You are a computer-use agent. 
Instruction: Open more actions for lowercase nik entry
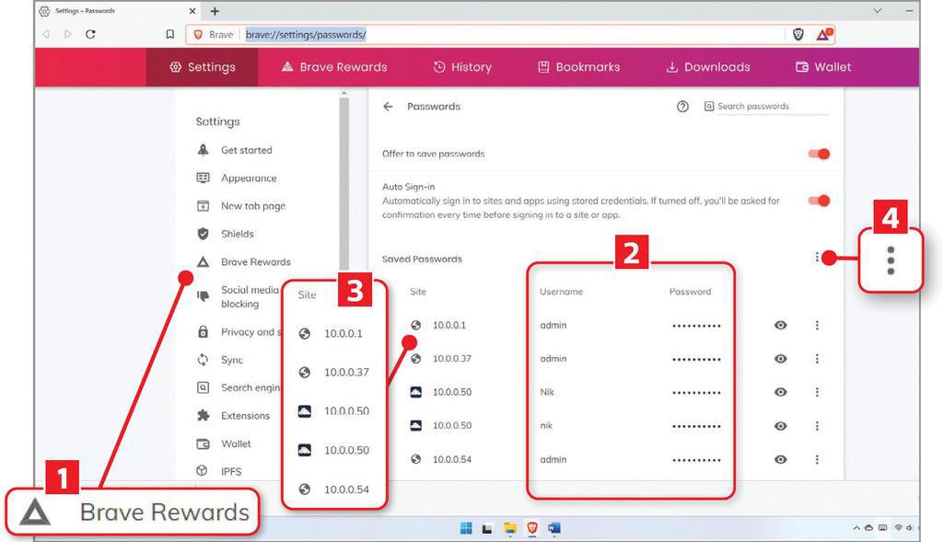pyautogui.click(x=817, y=425)
